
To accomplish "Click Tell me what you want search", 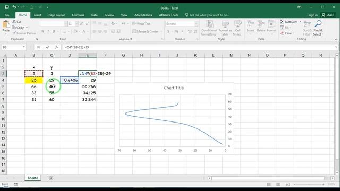I will [207, 15].
